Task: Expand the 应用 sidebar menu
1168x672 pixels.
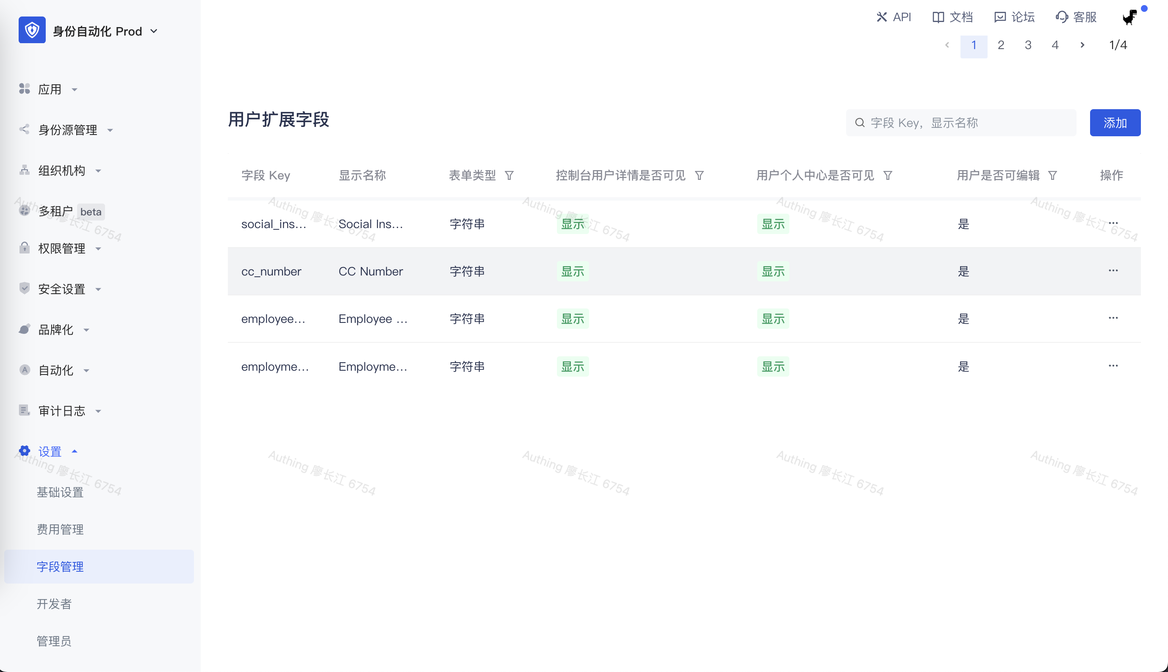Action: [50, 89]
